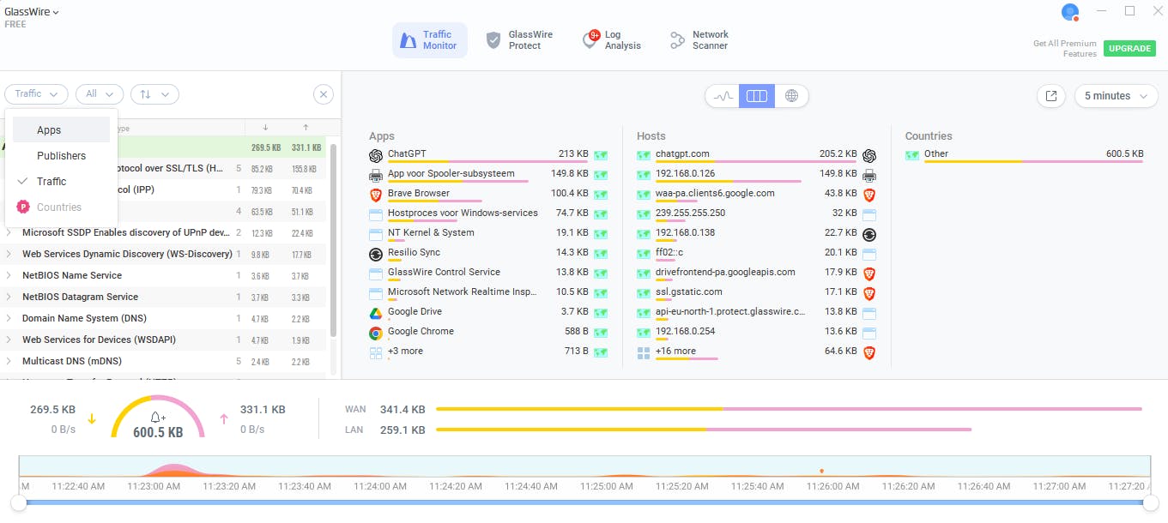The image size is (1168, 523).
Task: Click Hostproces voor Windows-services entry
Action: [463, 213]
